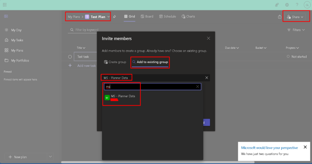The width and height of the screenshot is (312, 164).
Task: Open Due date column dropdown
Action: tap(232, 48)
